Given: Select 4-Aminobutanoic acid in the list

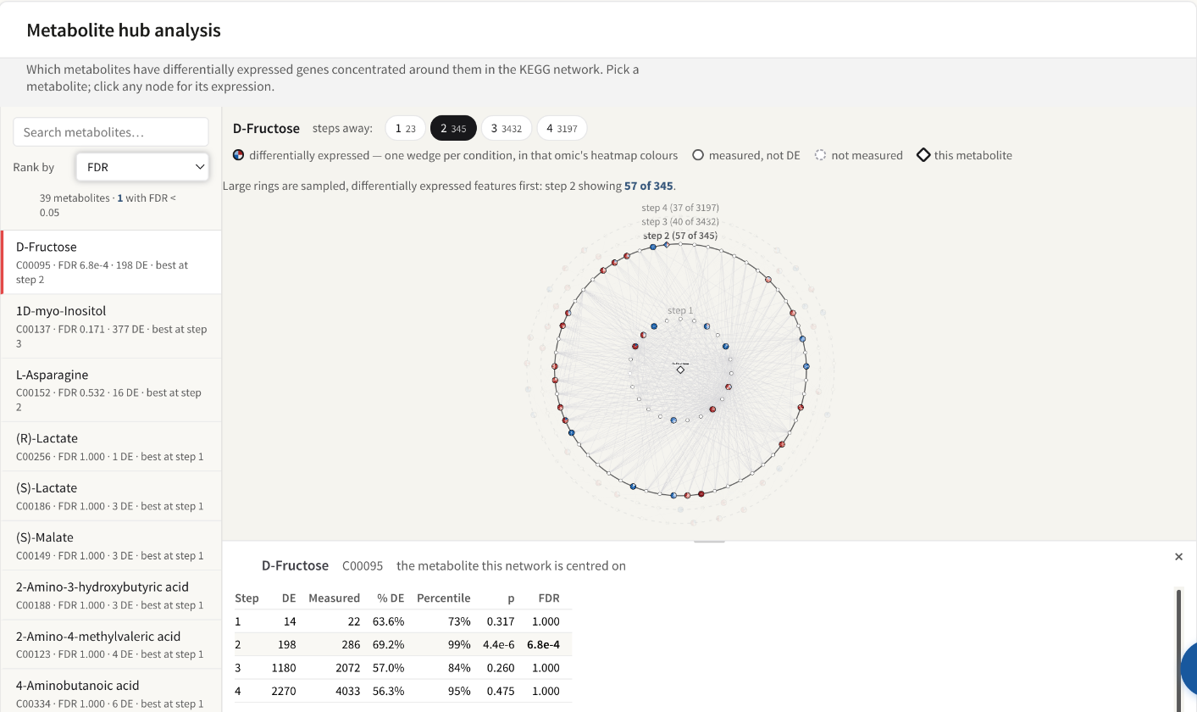Looking at the screenshot, I should point(111,691).
